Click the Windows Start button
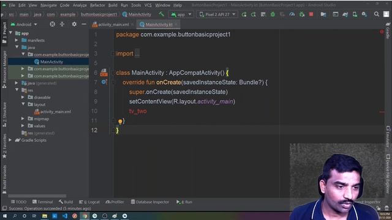The height and width of the screenshot is (220, 392). coord(4,216)
